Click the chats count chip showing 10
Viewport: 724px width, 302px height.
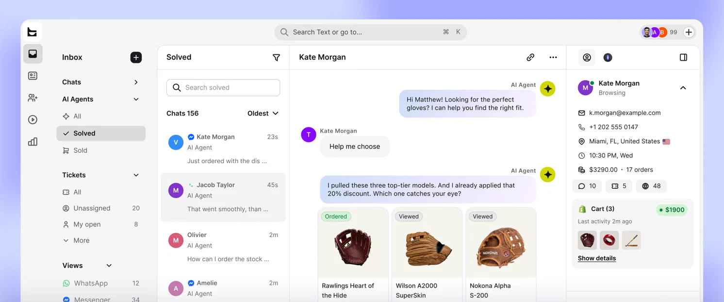click(587, 186)
